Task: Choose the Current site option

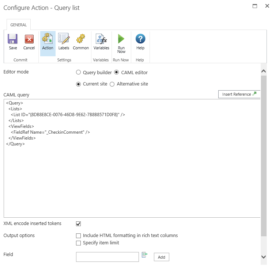Action: 78,84
